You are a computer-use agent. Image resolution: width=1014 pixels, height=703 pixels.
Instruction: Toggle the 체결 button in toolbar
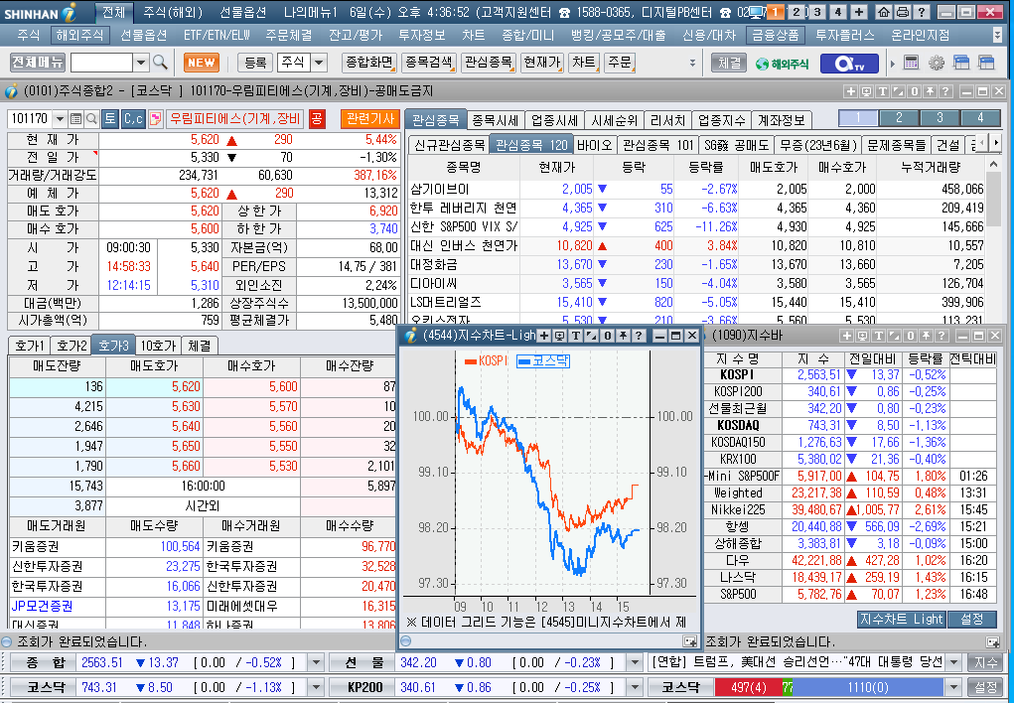tap(729, 63)
